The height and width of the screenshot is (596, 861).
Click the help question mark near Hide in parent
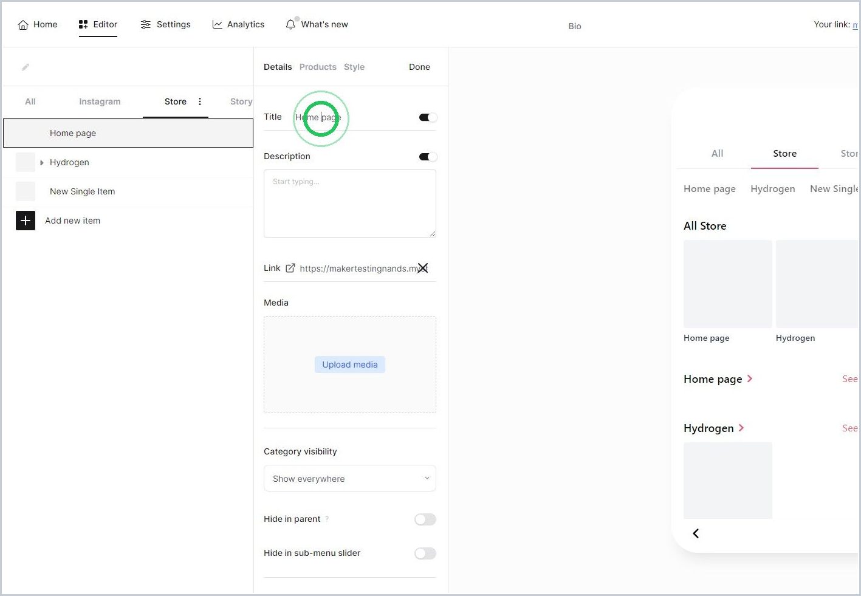click(x=327, y=519)
